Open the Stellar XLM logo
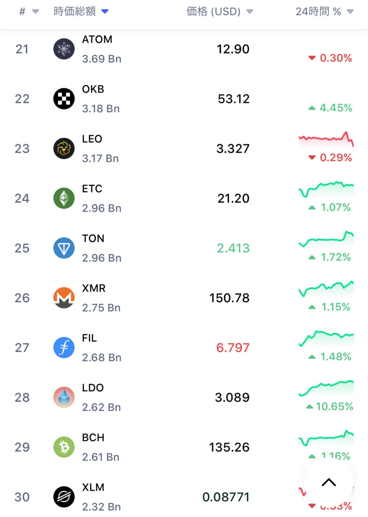 tap(64, 497)
